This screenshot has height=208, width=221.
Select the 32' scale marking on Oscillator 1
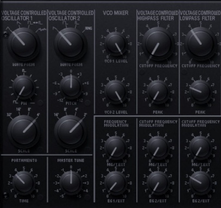(x=9, y=114)
